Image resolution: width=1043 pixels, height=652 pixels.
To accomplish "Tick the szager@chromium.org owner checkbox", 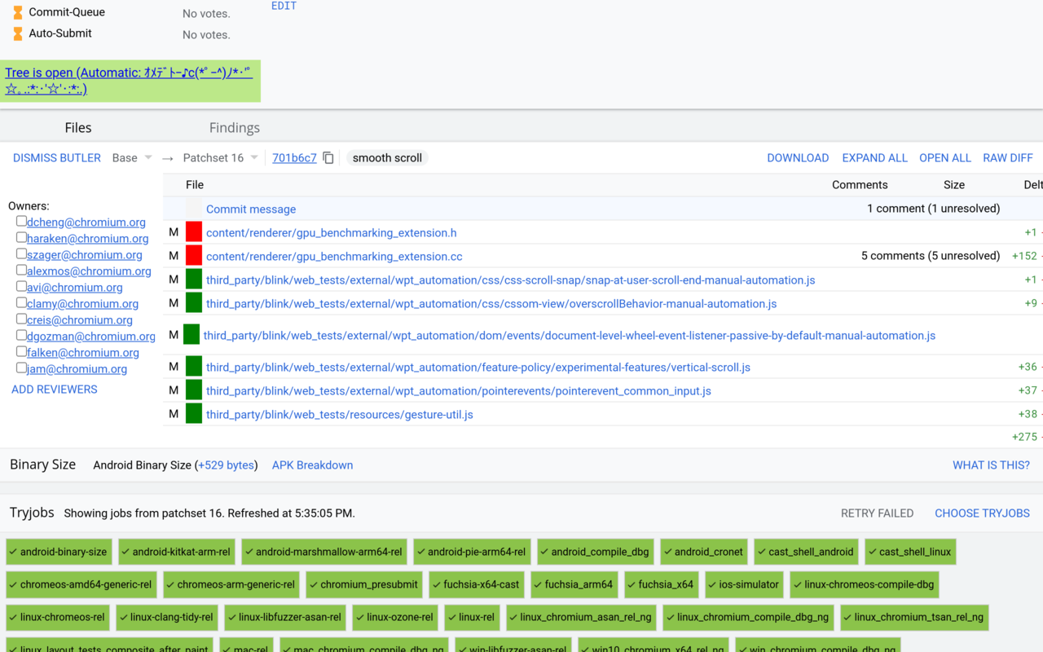I will (21, 253).
